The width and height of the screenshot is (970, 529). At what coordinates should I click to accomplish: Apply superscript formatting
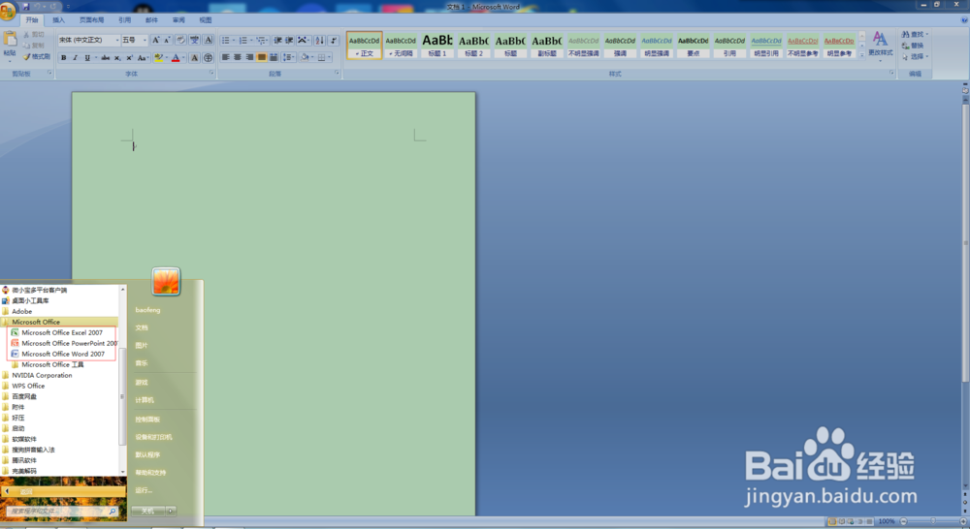pos(129,57)
